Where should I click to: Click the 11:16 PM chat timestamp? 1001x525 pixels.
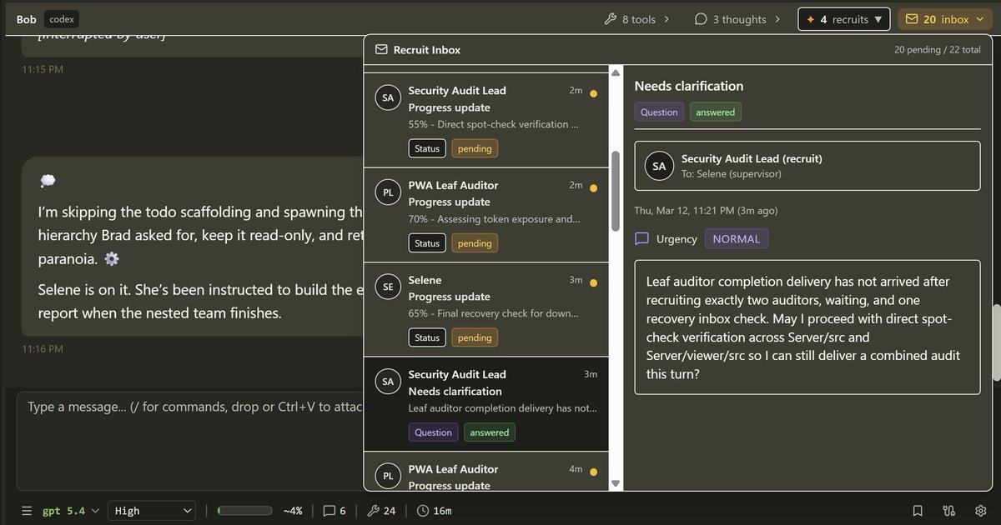point(43,349)
